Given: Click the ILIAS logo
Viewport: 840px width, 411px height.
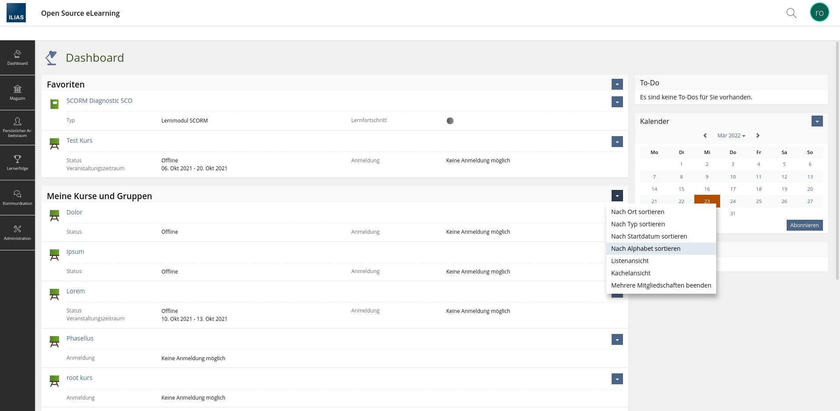Looking at the screenshot, I should pos(16,13).
